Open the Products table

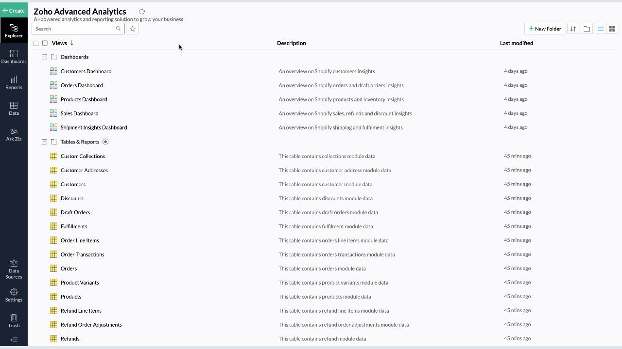click(x=71, y=297)
